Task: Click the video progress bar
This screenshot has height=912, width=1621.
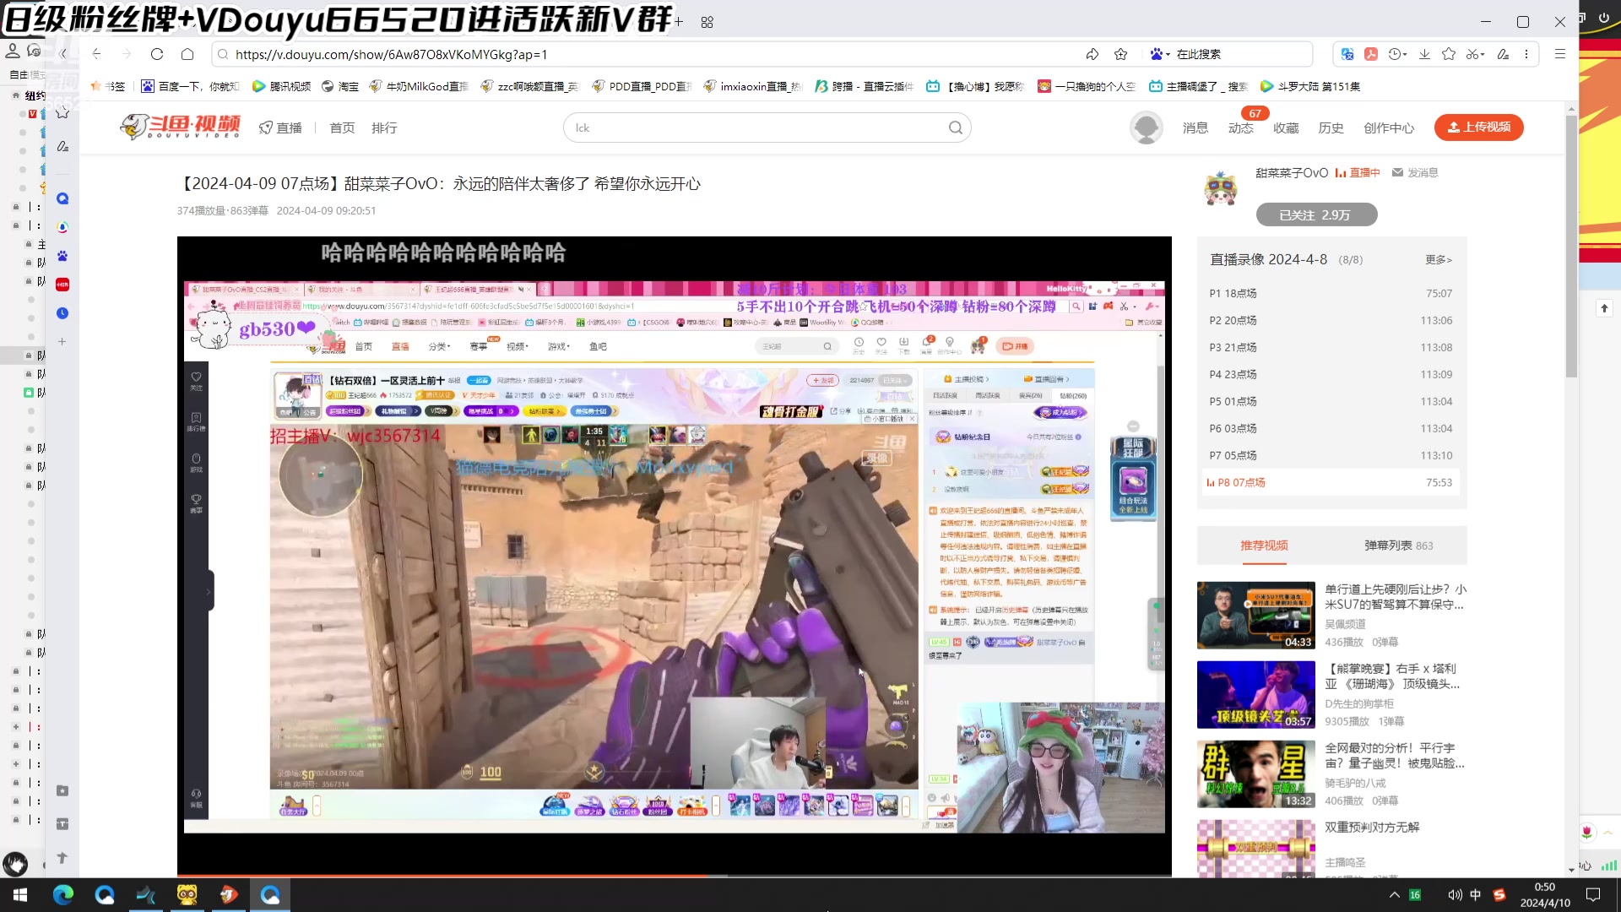Action: [674, 875]
